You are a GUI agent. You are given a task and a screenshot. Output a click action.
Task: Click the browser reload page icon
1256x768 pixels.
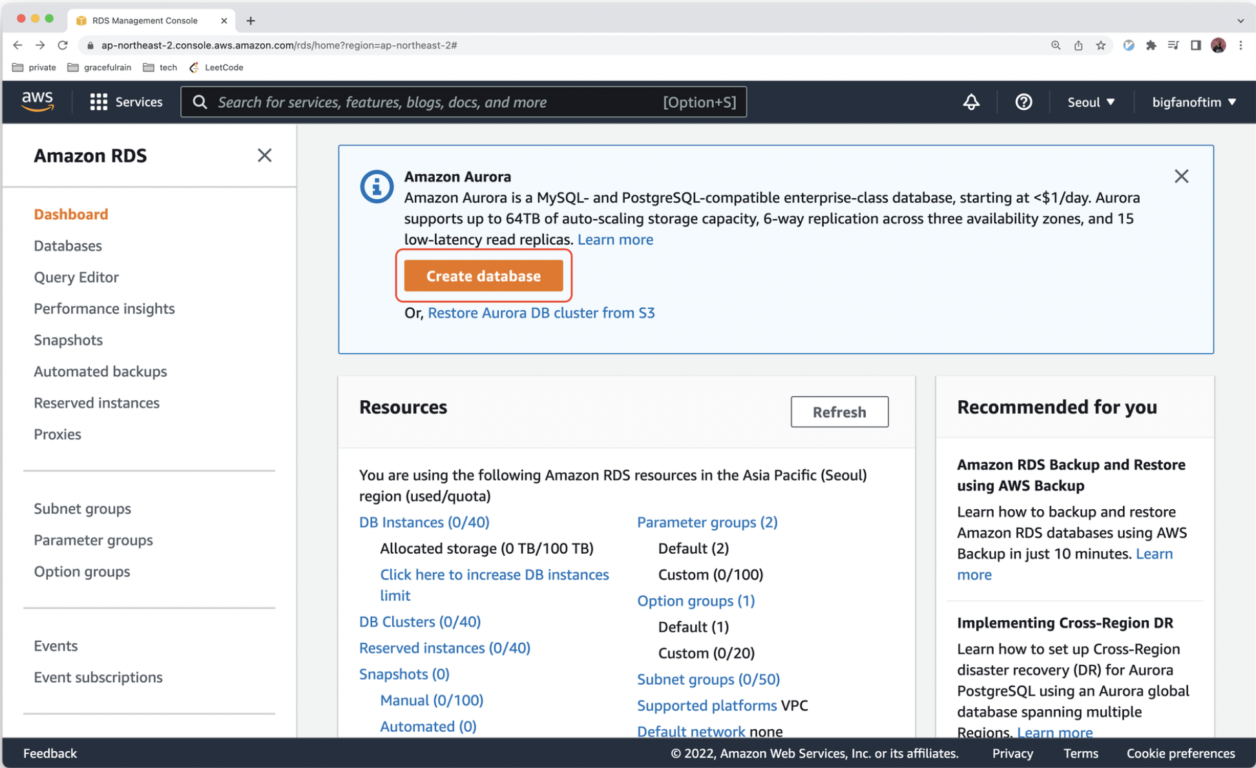point(63,45)
